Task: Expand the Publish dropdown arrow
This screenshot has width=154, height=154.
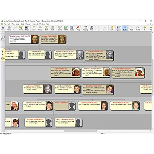Action: click(68, 27)
